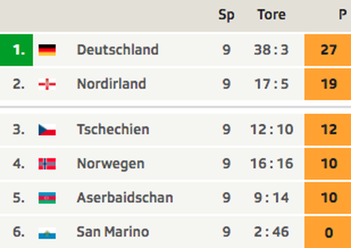The image size is (351, 248).
Task: Select the Tschechien team name
Action: click(113, 129)
